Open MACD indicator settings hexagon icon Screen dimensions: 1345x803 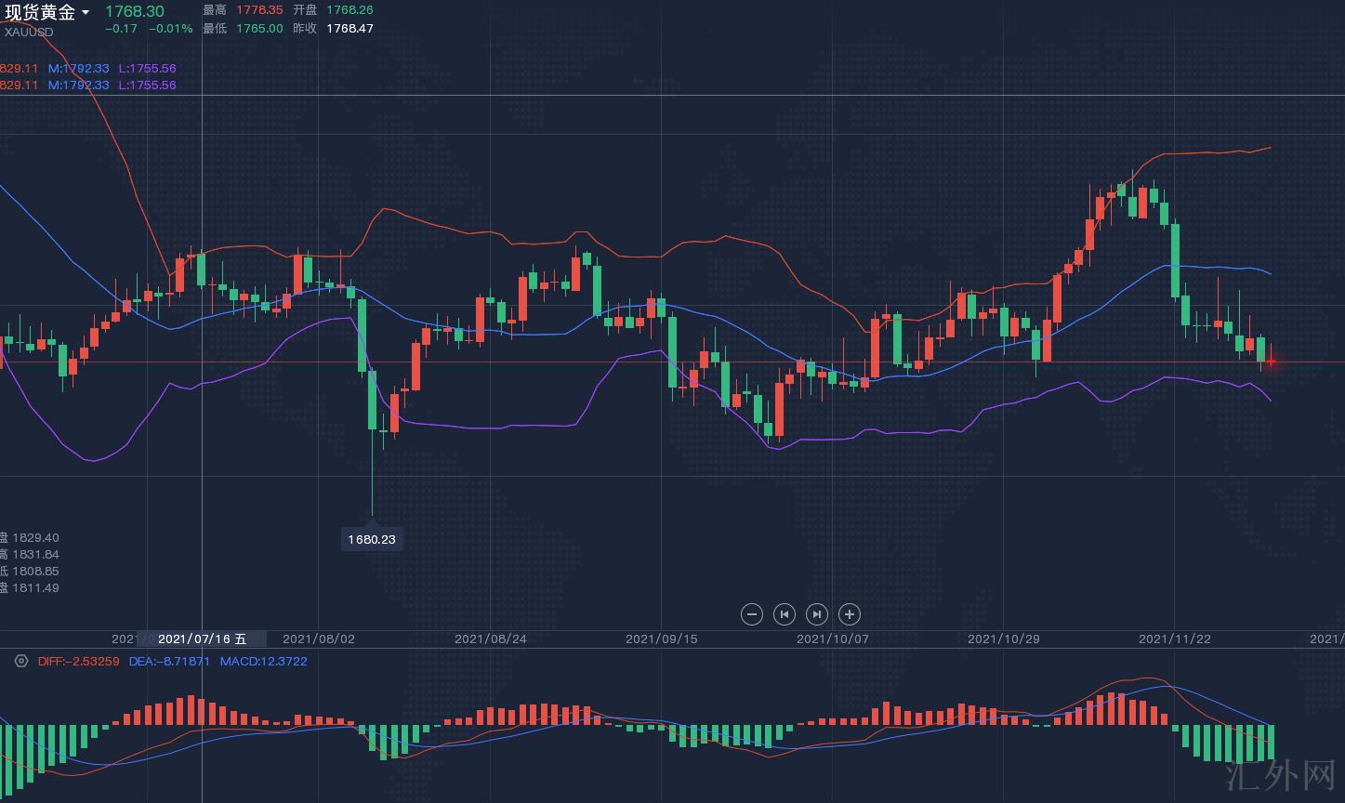21,661
